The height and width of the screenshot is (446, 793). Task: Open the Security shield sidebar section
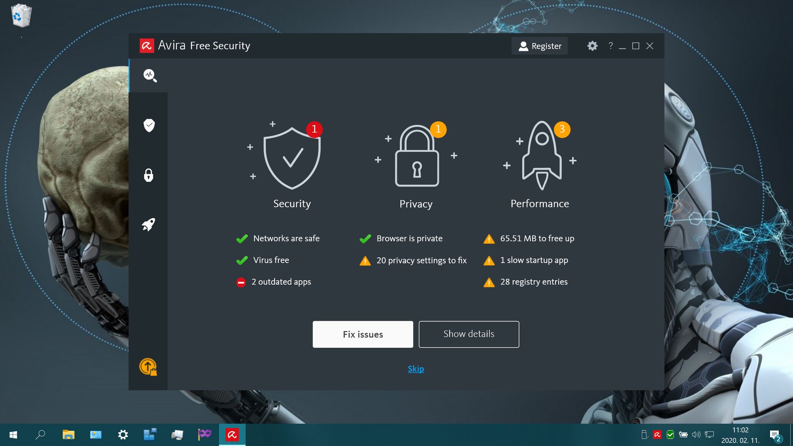(149, 125)
